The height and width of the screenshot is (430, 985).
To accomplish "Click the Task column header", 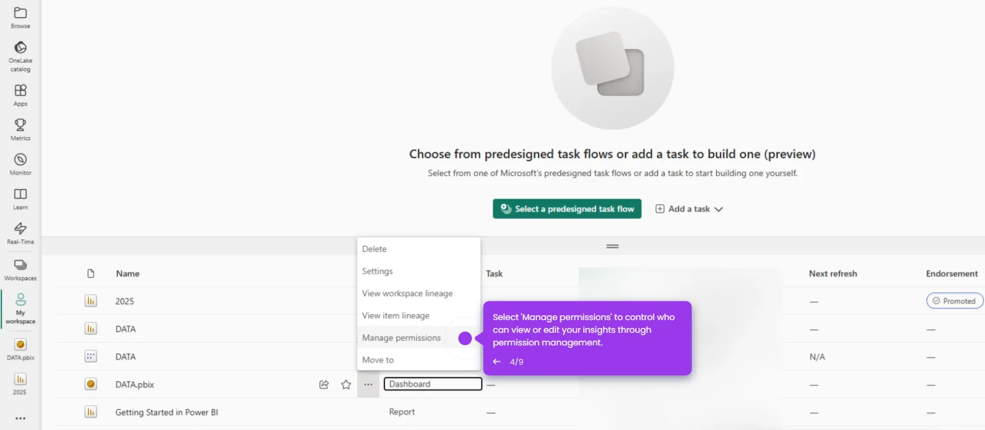I will coord(494,274).
